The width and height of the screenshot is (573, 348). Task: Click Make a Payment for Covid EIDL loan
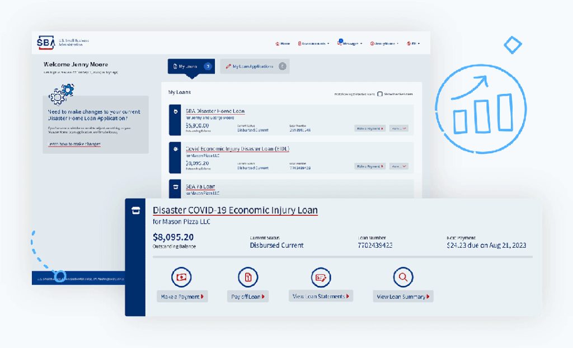tap(370, 166)
